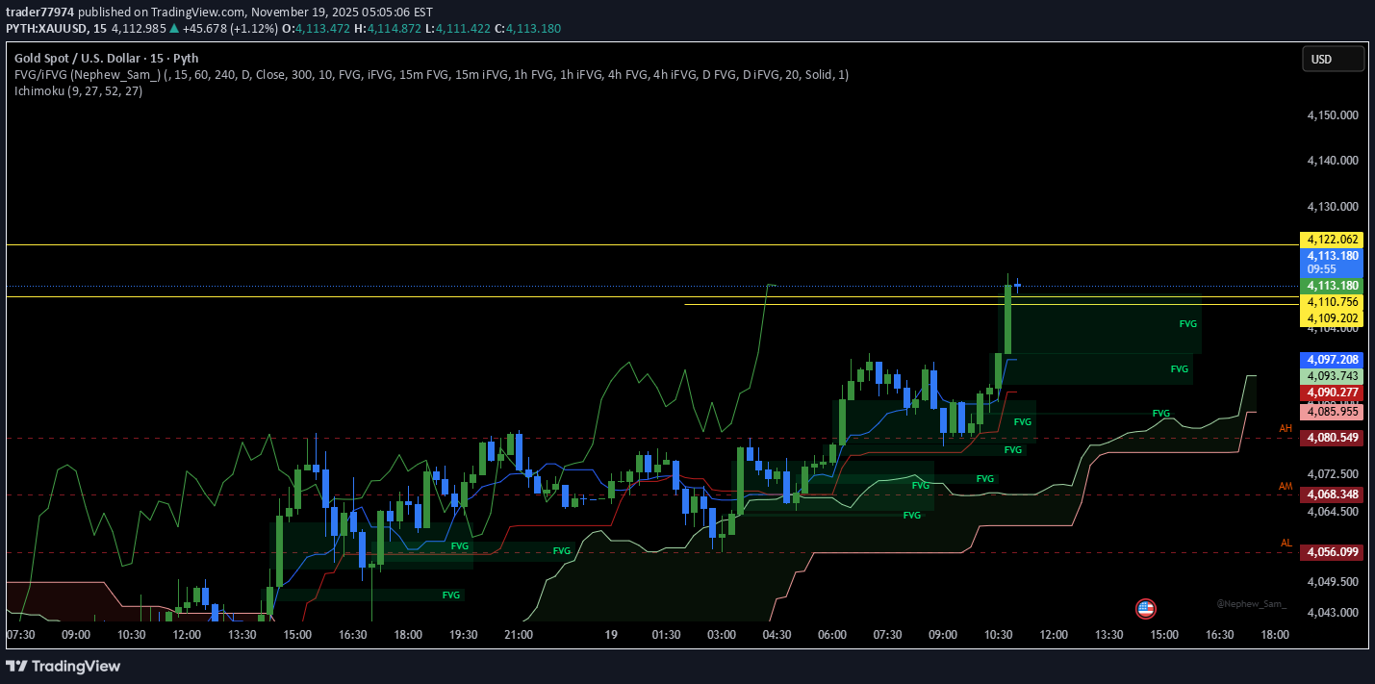This screenshot has width=1375, height=684.
Task: Click the AH level label on the chart
Action: tap(1286, 429)
